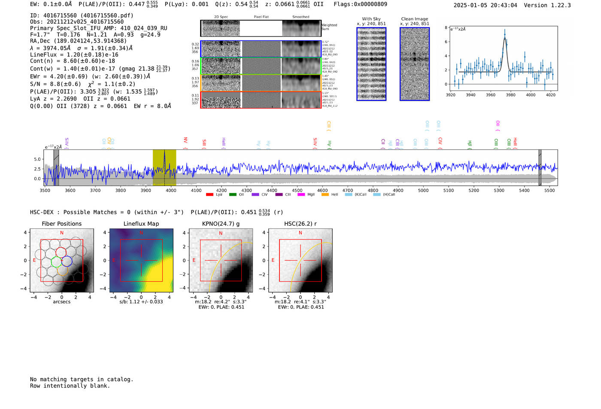Click the red crosshair in the KPNO g image

221,261
